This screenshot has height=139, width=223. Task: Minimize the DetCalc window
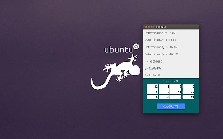click(149, 27)
